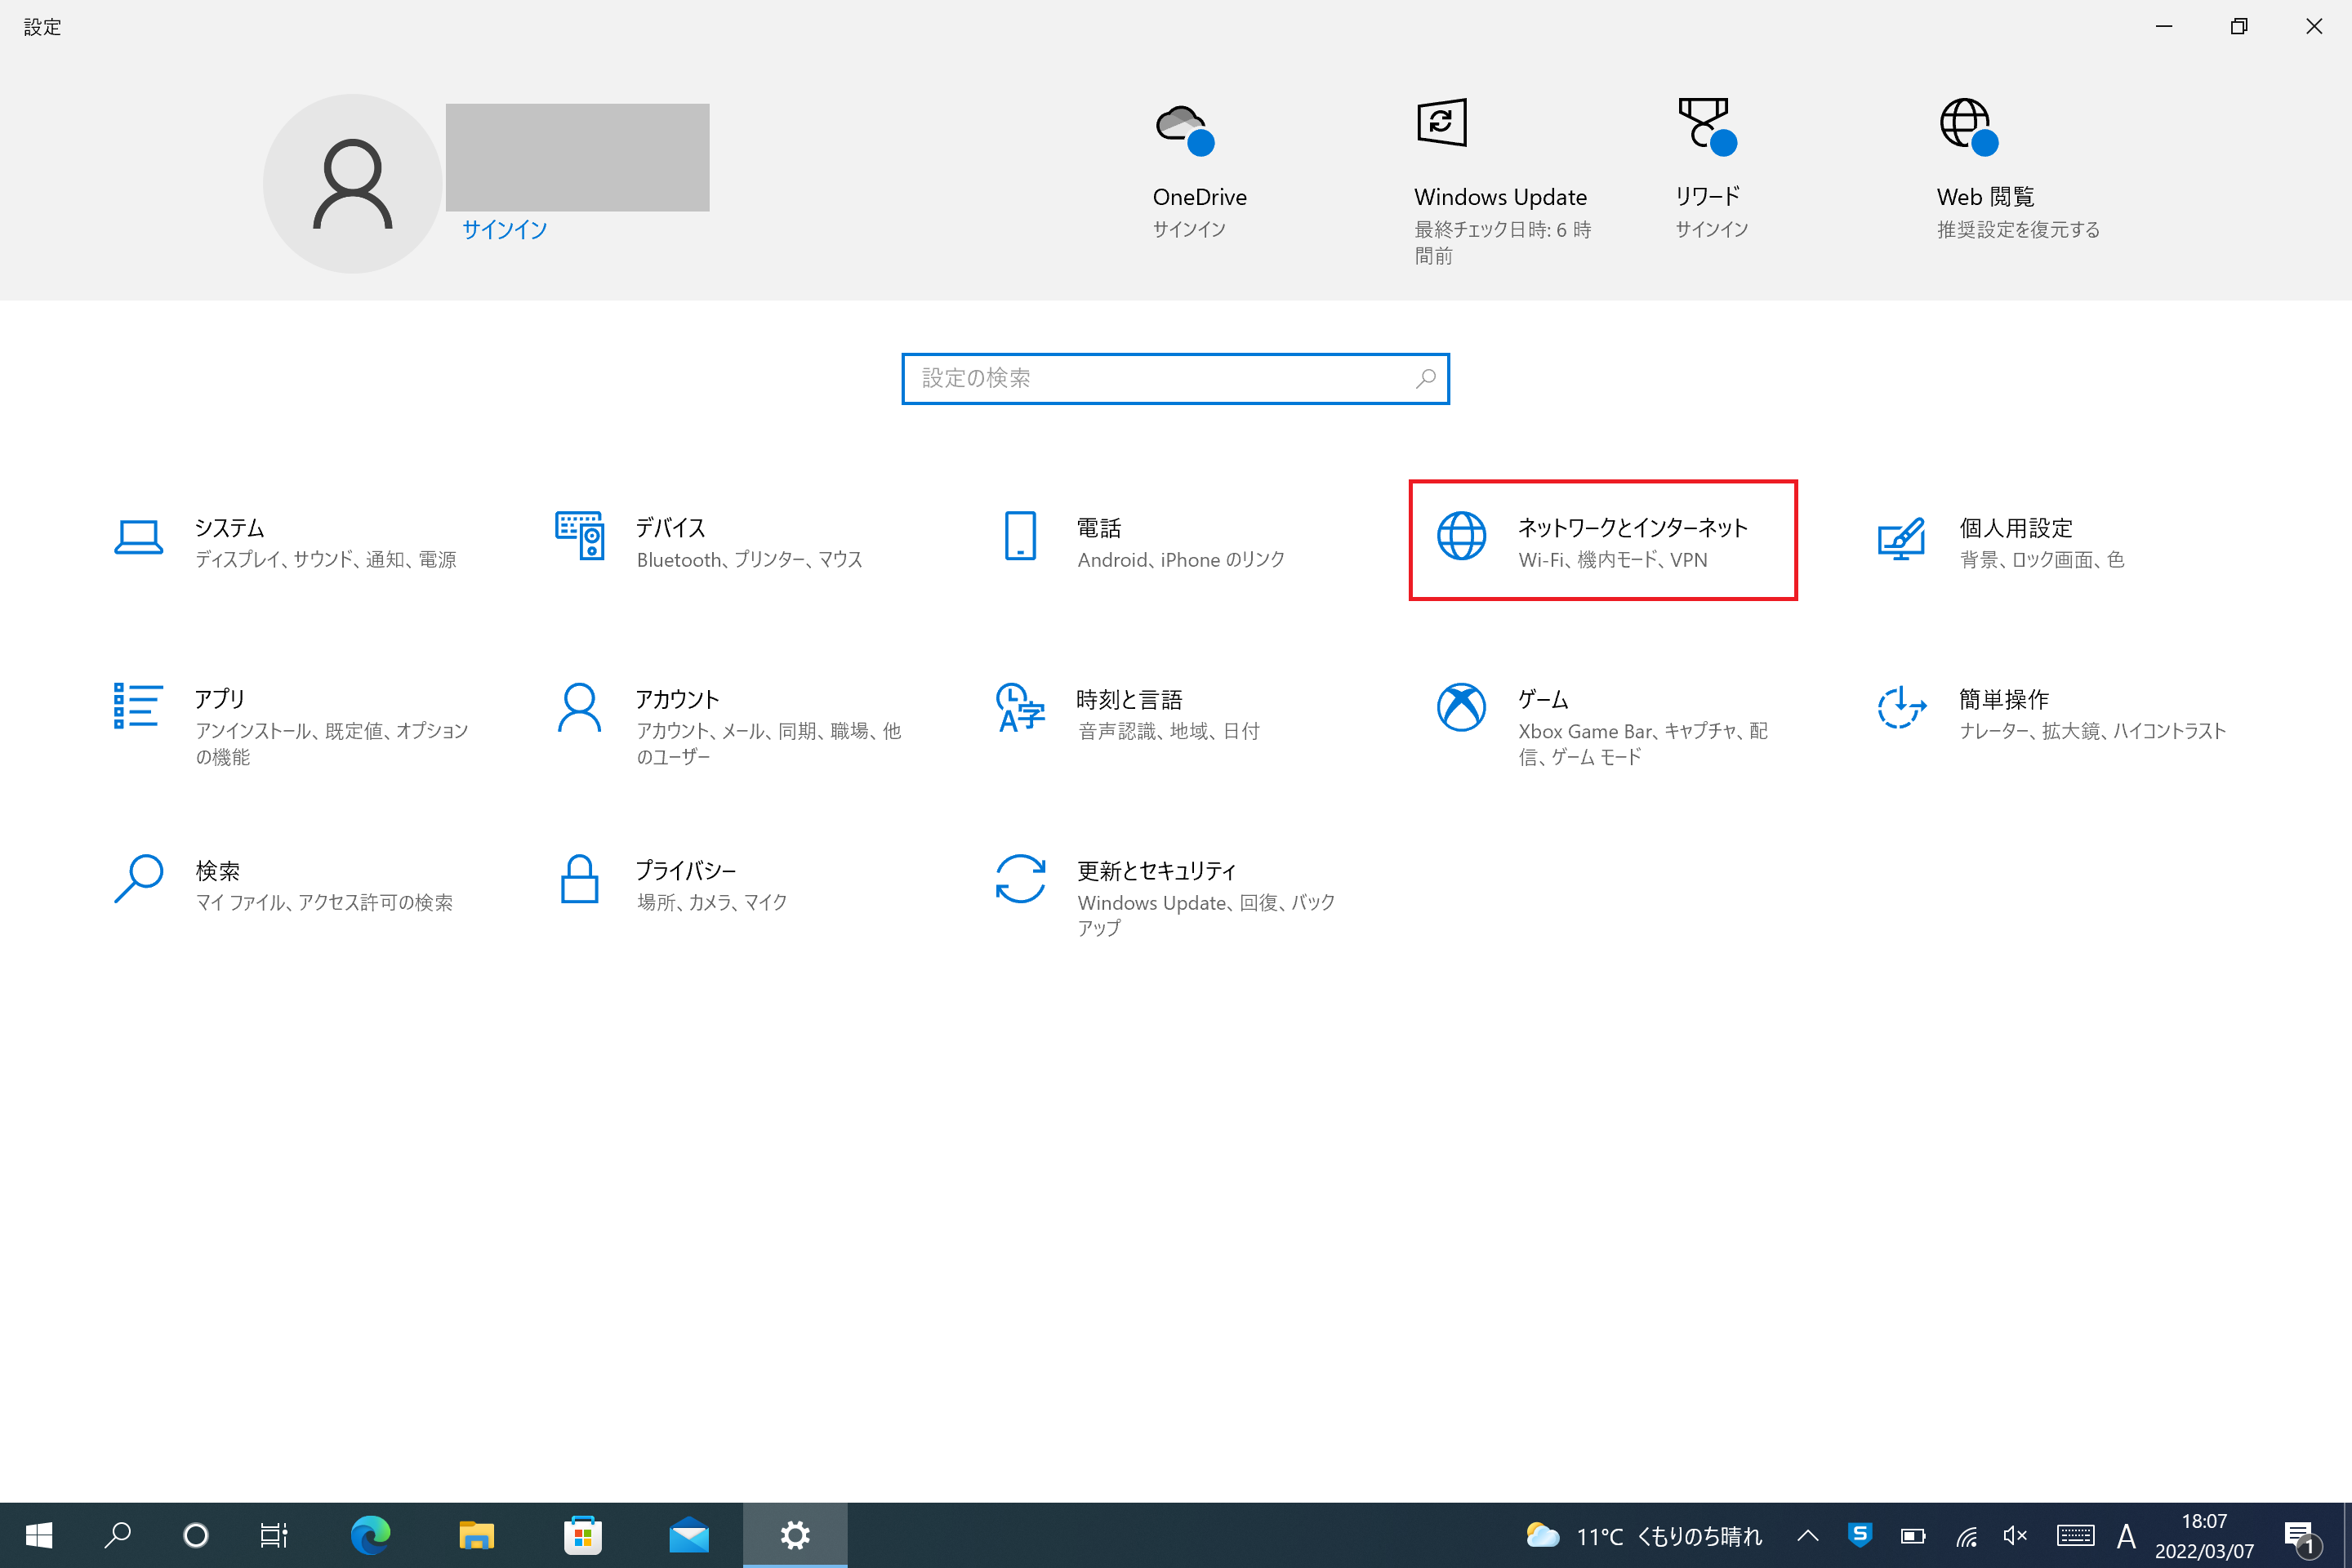The image size is (2352, 1568).
Task: Open the touch keyboard tray icon
Action: pos(2075,1535)
